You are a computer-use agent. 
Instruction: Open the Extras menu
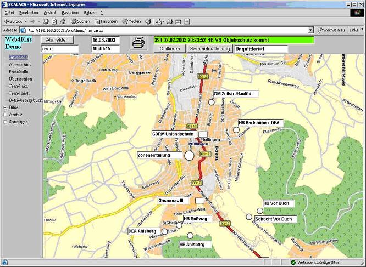(90, 13)
